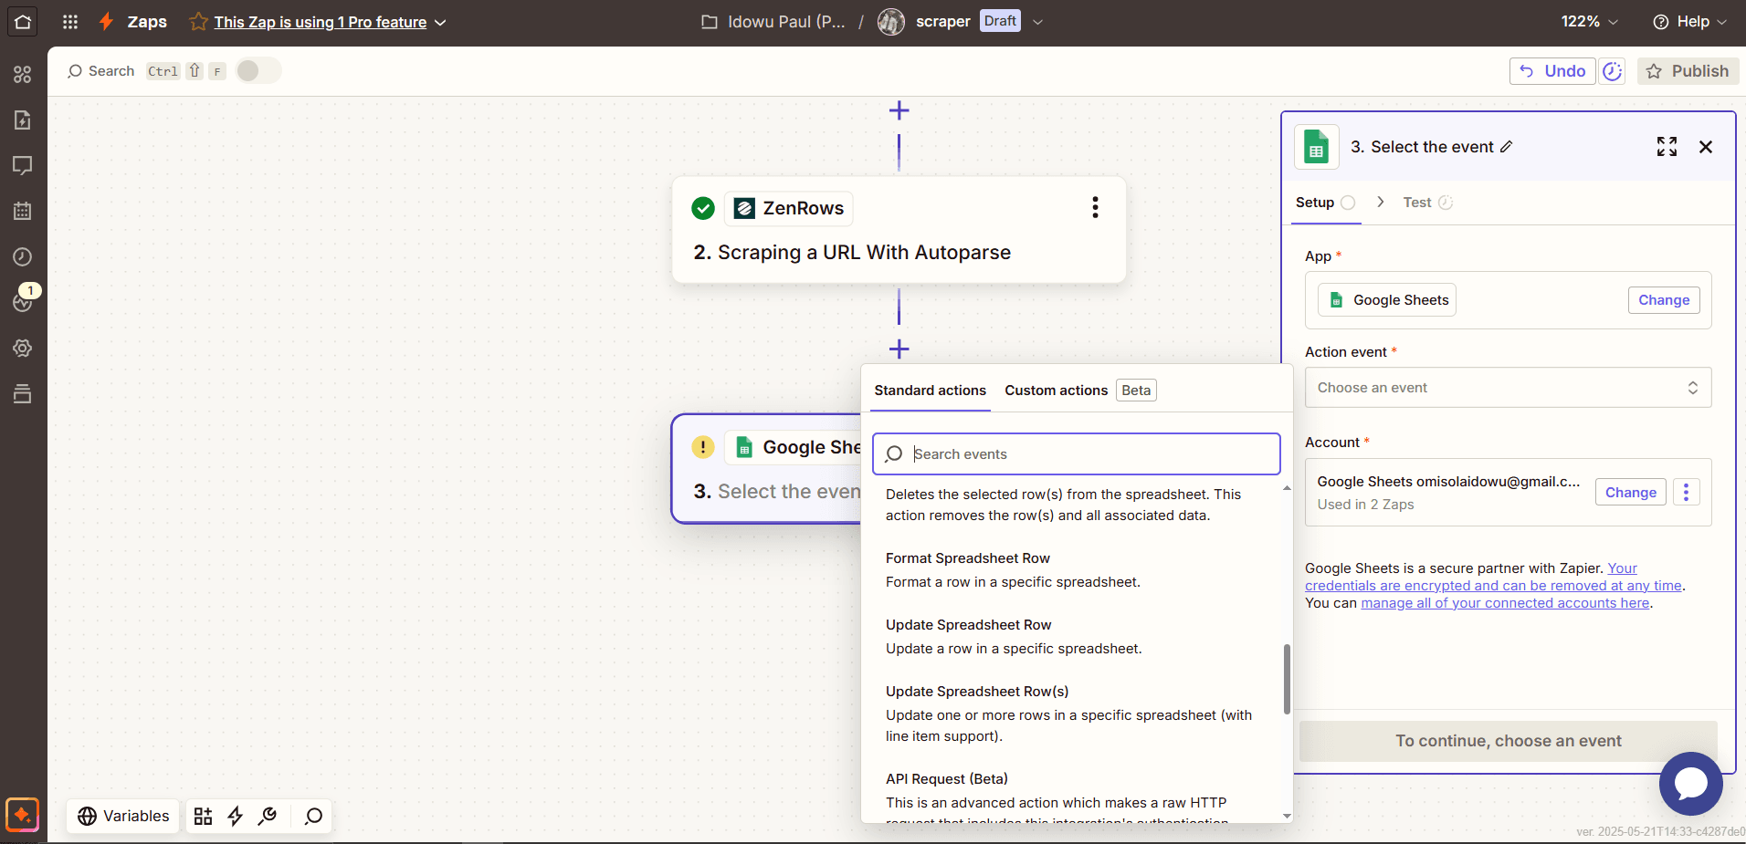Click the Google Sheets app chip
Screen dimensions: 1746x844
pos(1388,300)
